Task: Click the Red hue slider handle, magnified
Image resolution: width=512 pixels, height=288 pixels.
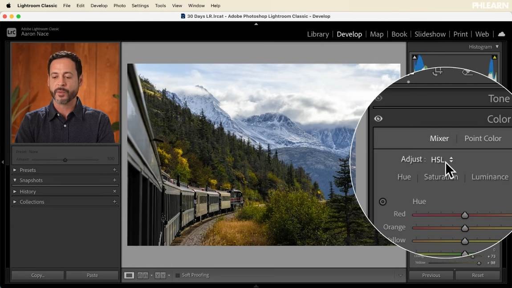Action: pos(465,215)
